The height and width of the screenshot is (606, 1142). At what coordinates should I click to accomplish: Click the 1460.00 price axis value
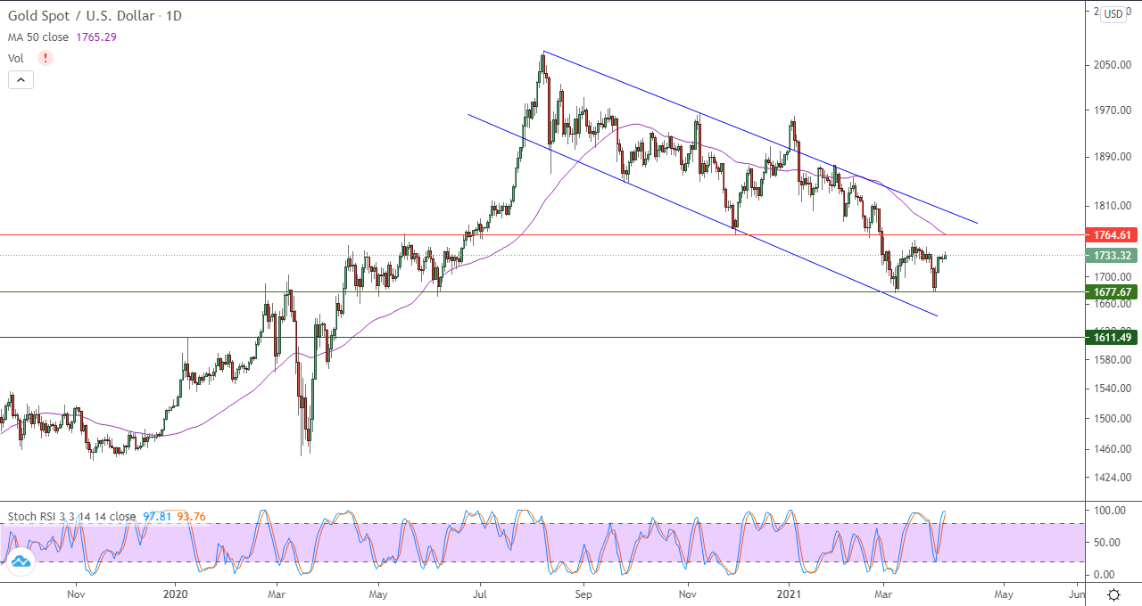pos(1112,449)
